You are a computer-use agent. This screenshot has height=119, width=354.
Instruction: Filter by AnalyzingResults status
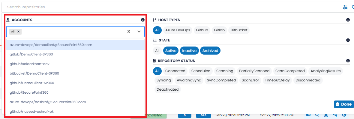click(325, 71)
